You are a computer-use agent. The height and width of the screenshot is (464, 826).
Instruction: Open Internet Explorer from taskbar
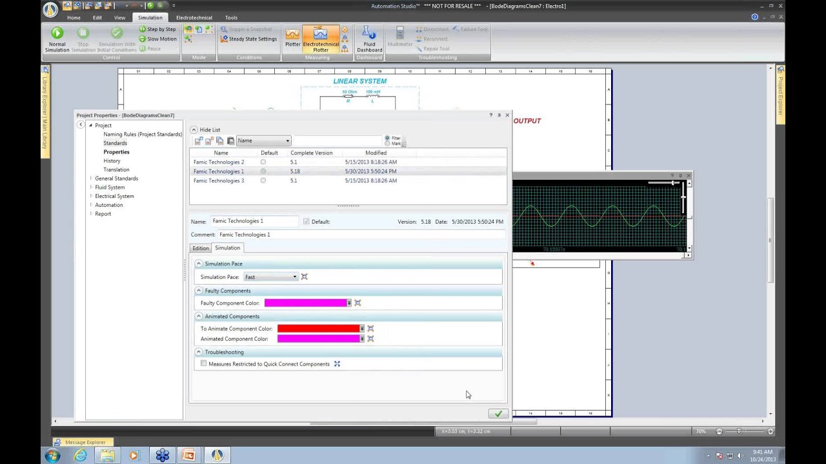click(80, 456)
